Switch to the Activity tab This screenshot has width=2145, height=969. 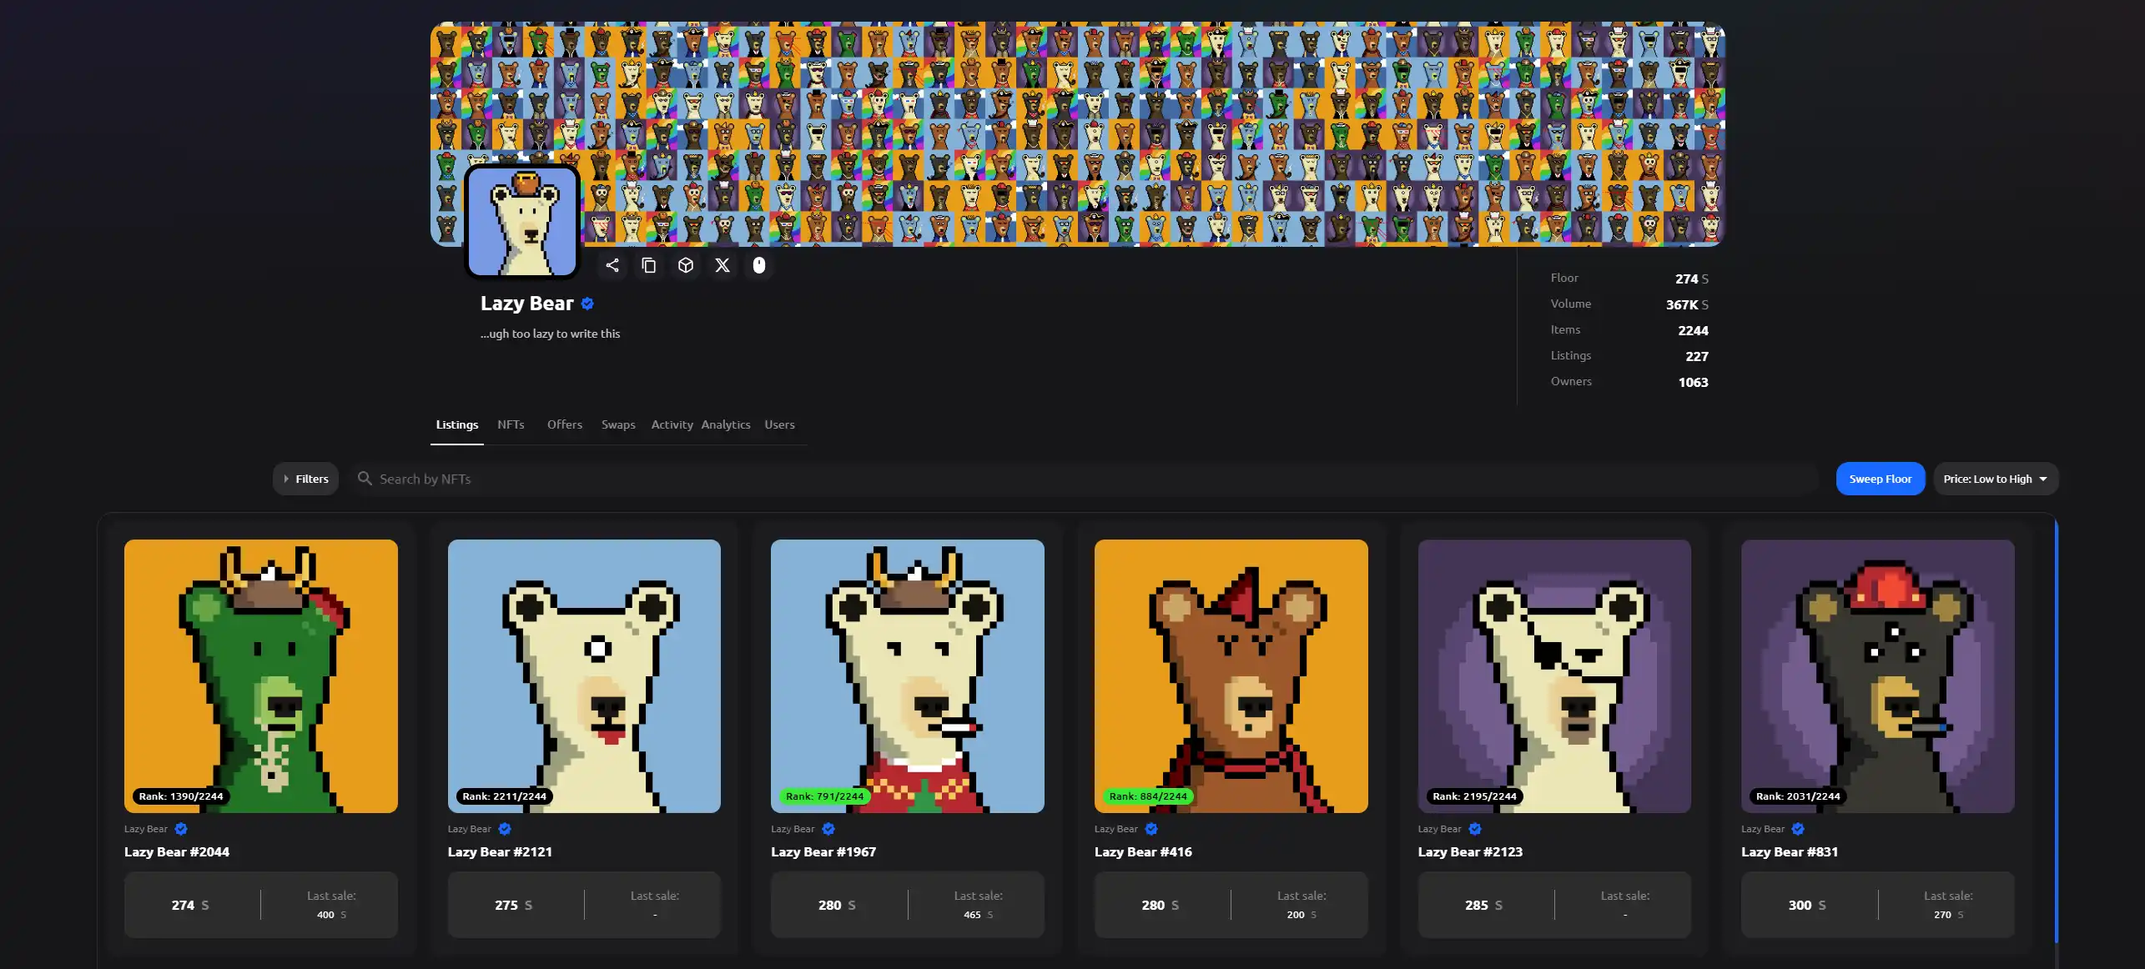(672, 424)
